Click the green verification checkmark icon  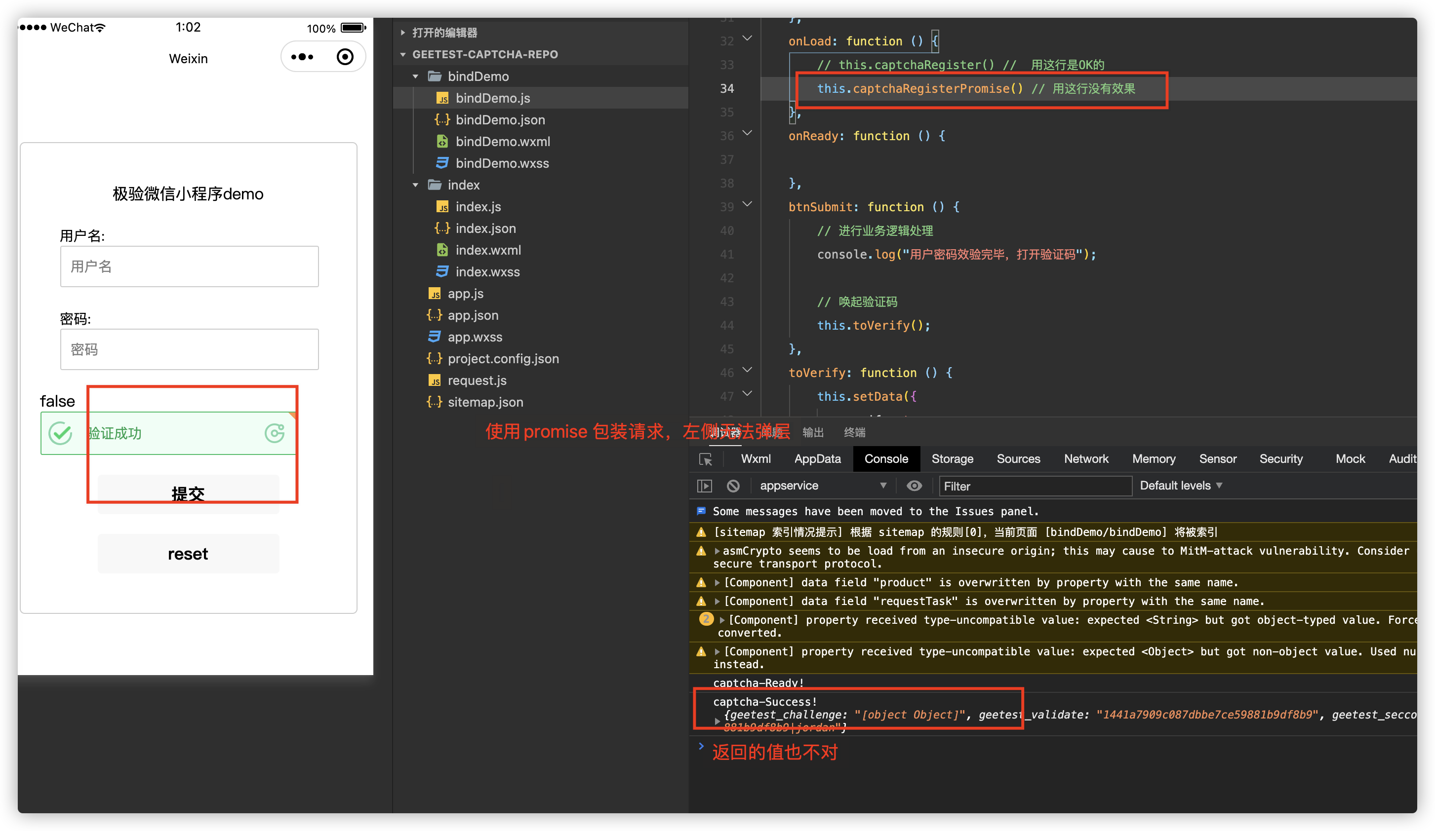click(60, 434)
